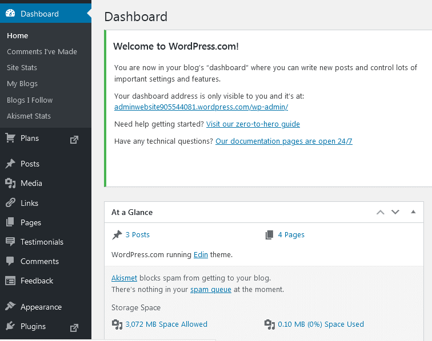This screenshot has height=341, width=432.
Task: Click the Links chain icon
Action: point(10,203)
